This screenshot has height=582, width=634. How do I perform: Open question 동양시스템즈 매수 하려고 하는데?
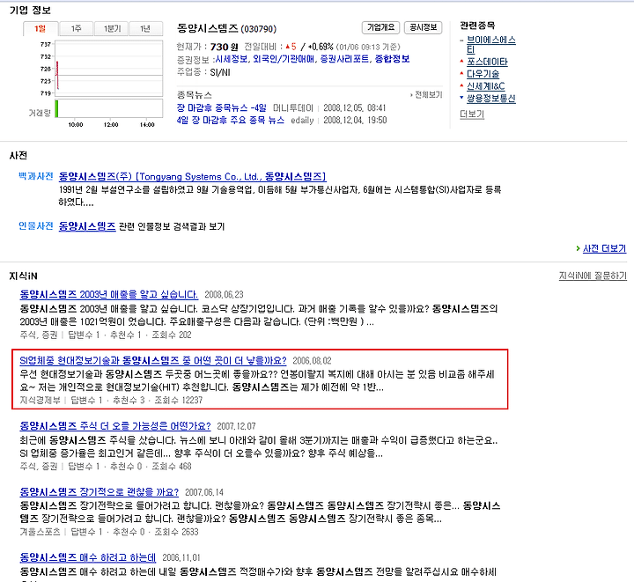88,557
